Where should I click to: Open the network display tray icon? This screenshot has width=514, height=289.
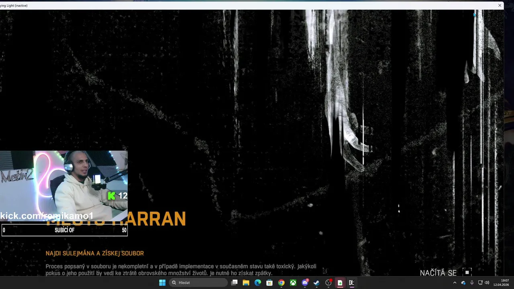480,283
